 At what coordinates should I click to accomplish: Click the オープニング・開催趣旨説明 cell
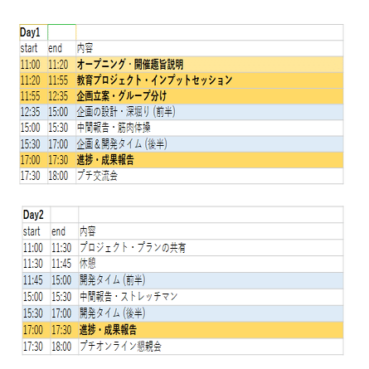[x=210, y=65]
